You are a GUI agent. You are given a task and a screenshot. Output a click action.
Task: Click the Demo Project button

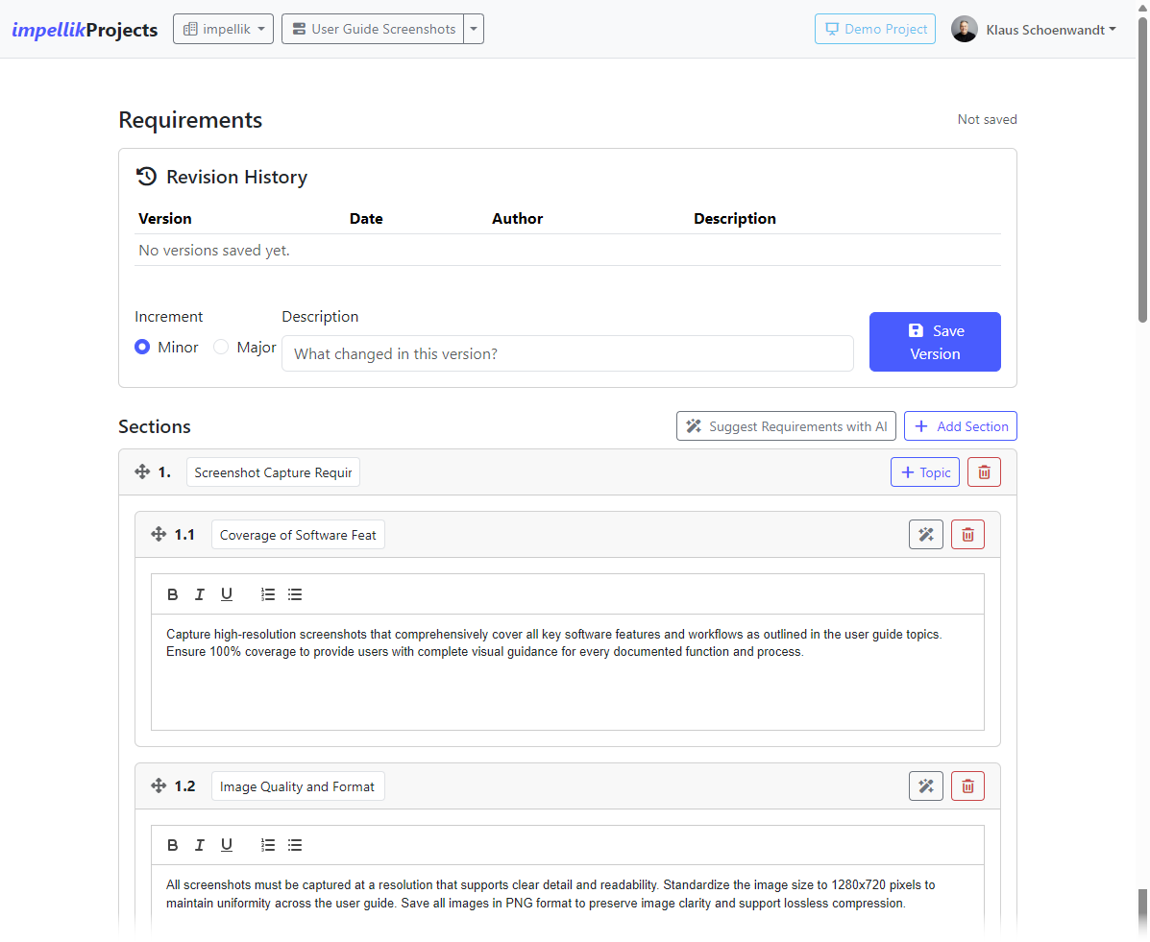pyautogui.click(x=875, y=30)
